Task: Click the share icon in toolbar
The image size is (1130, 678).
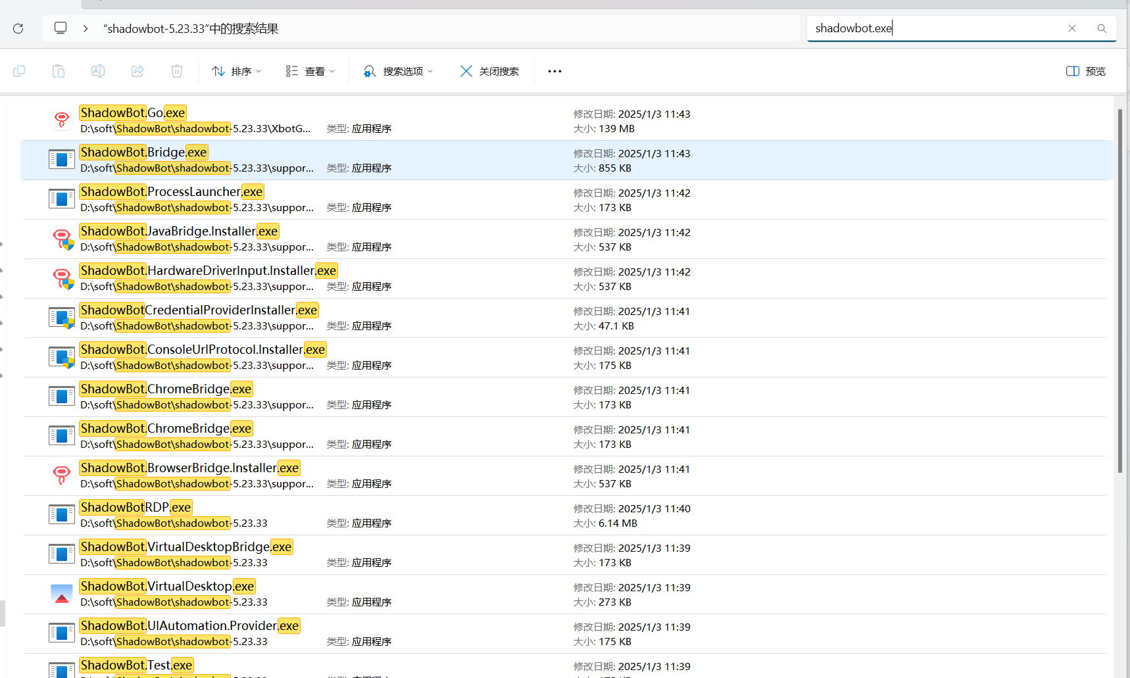Action: click(x=137, y=71)
